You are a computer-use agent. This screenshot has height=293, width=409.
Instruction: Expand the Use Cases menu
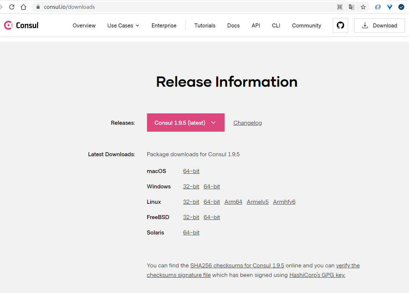[123, 26]
